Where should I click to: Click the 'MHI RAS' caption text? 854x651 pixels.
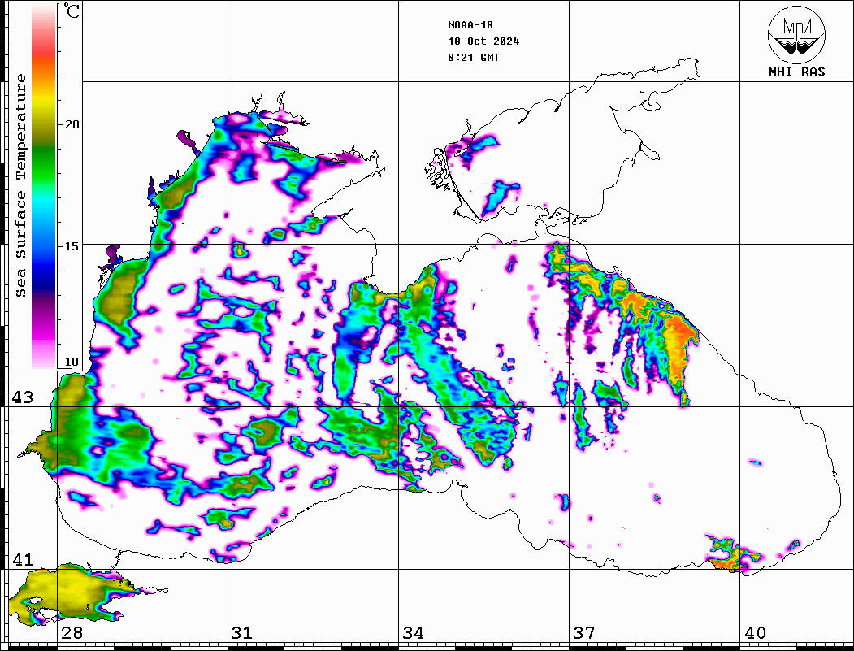(x=796, y=72)
